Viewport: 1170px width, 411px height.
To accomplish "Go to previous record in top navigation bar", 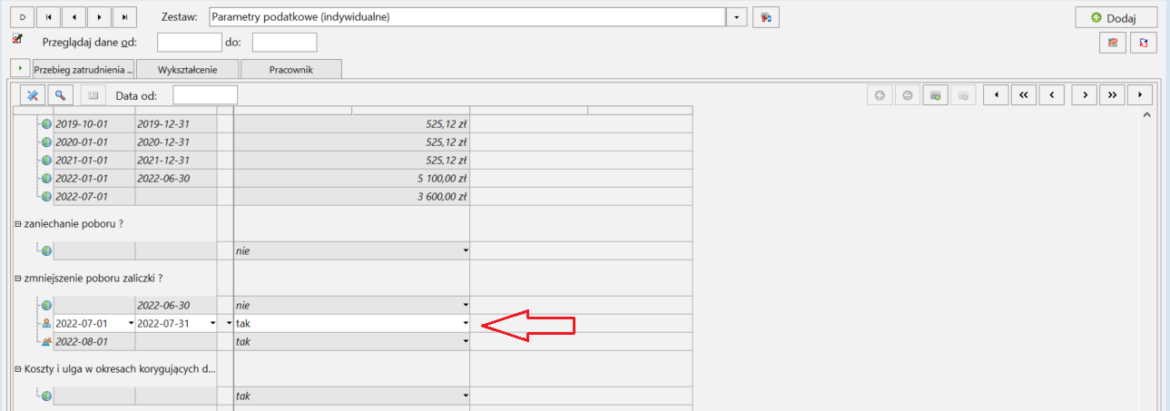I will click(x=74, y=17).
